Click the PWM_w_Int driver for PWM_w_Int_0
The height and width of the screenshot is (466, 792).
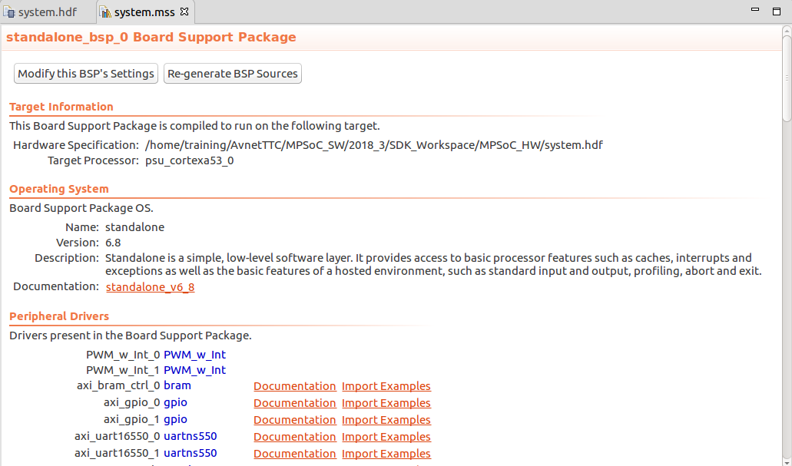pyautogui.click(x=194, y=355)
